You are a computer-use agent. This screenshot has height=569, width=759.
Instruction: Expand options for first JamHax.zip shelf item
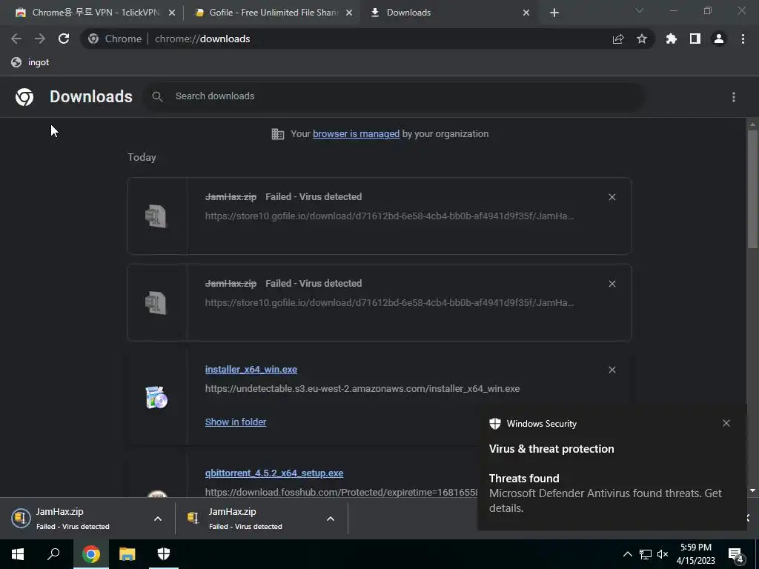[158, 519]
